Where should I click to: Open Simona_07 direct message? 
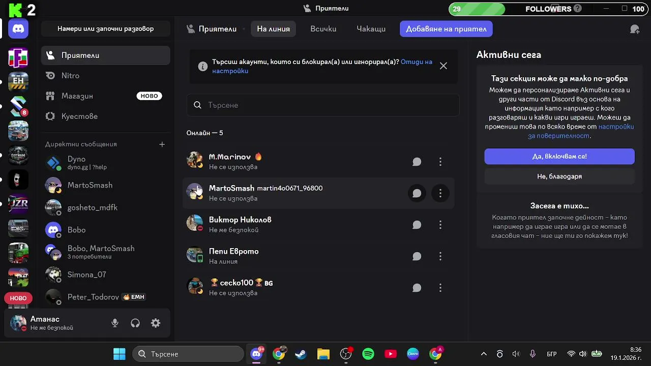click(x=106, y=274)
